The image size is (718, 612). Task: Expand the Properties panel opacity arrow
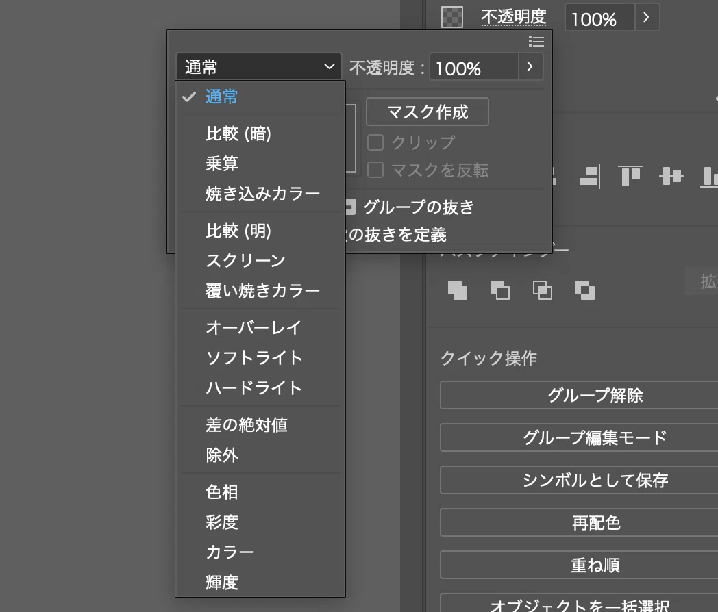[647, 17]
